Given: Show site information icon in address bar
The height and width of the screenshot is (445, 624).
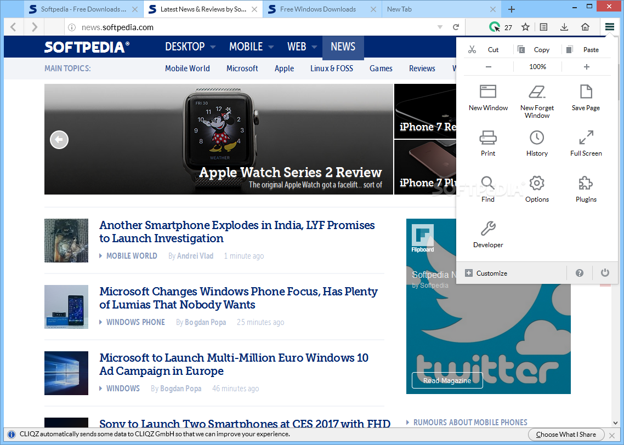Looking at the screenshot, I should (x=72, y=27).
